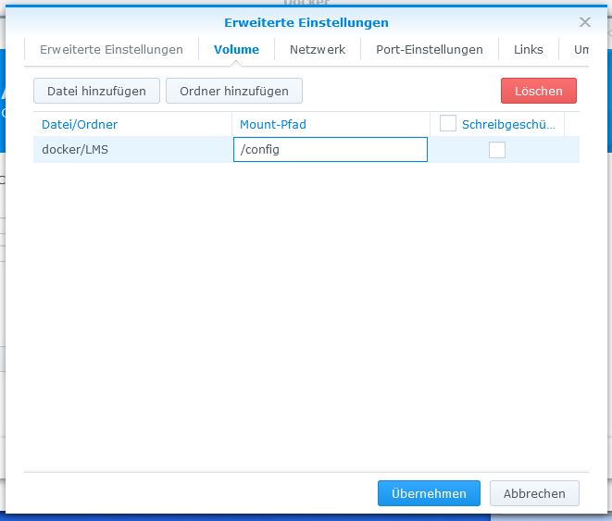Click the Erweiterte Einstellungen dialog title bar
Screen dimensions: 612x521
point(306,22)
